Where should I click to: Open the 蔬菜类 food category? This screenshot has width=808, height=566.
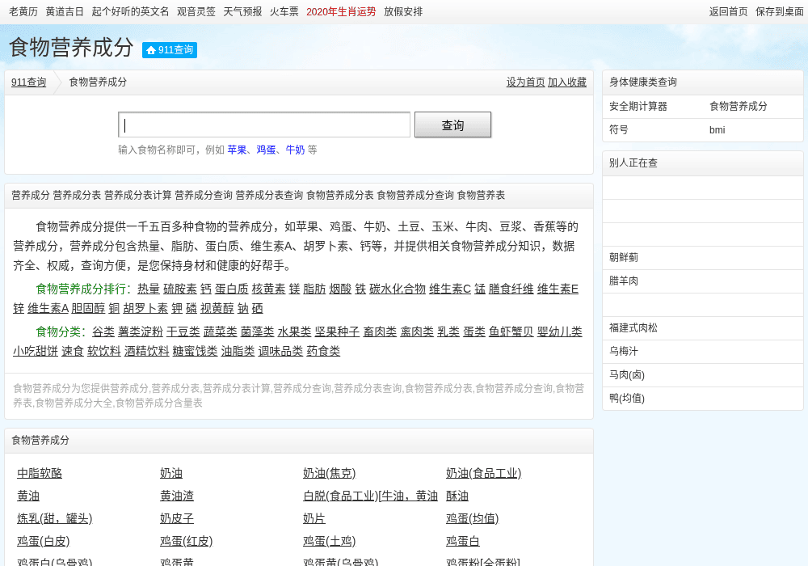click(x=220, y=332)
